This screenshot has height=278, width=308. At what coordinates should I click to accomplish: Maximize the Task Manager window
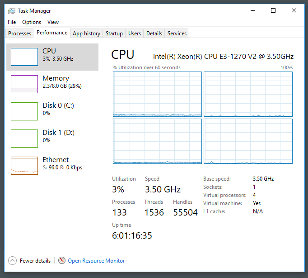pos(273,10)
